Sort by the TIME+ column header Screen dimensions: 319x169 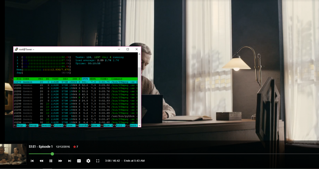click(x=104, y=79)
